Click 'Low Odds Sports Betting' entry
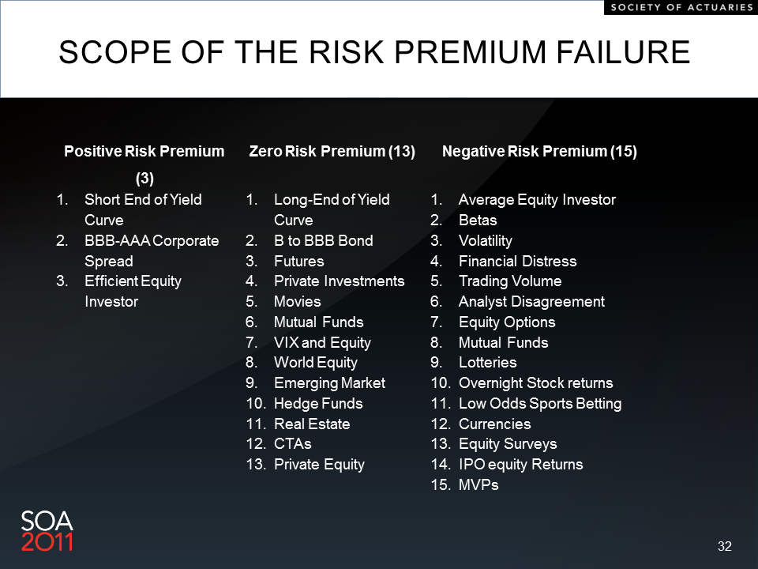The width and height of the screenshot is (758, 569). click(540, 404)
